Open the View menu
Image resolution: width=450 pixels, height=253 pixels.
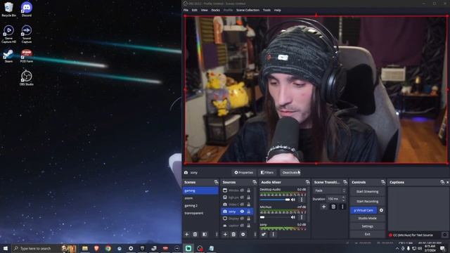click(x=204, y=10)
